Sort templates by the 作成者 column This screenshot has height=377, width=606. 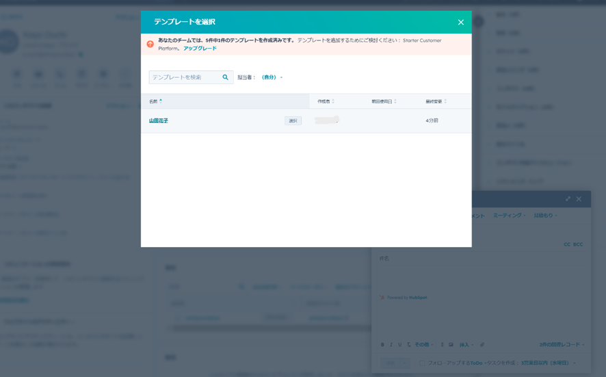pos(326,101)
